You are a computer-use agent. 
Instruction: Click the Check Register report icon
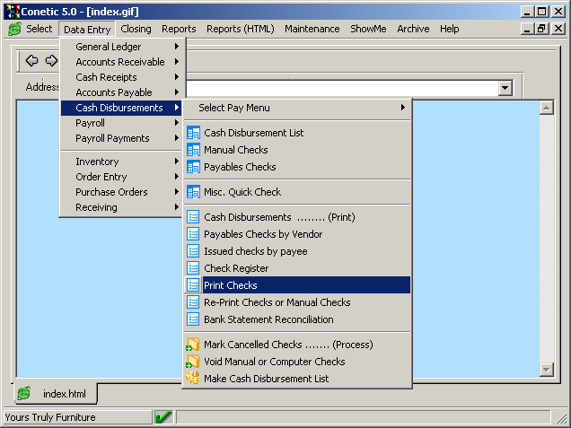coord(193,268)
